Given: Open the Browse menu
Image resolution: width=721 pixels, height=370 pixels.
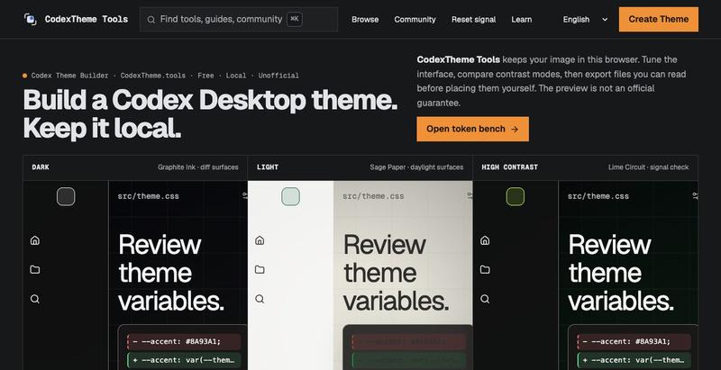Looking at the screenshot, I should (365, 19).
